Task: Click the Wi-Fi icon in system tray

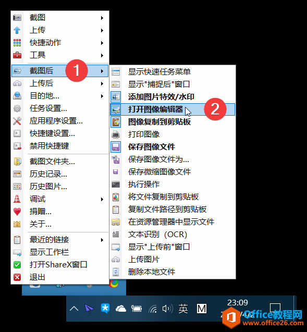Action: pos(152,309)
